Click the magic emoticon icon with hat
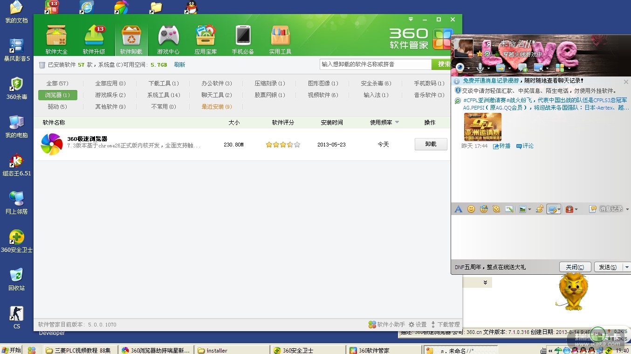The height and width of the screenshot is (354, 631). pos(484,209)
